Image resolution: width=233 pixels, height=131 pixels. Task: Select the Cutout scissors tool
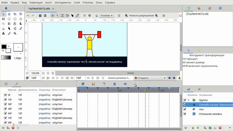pos(3,28)
